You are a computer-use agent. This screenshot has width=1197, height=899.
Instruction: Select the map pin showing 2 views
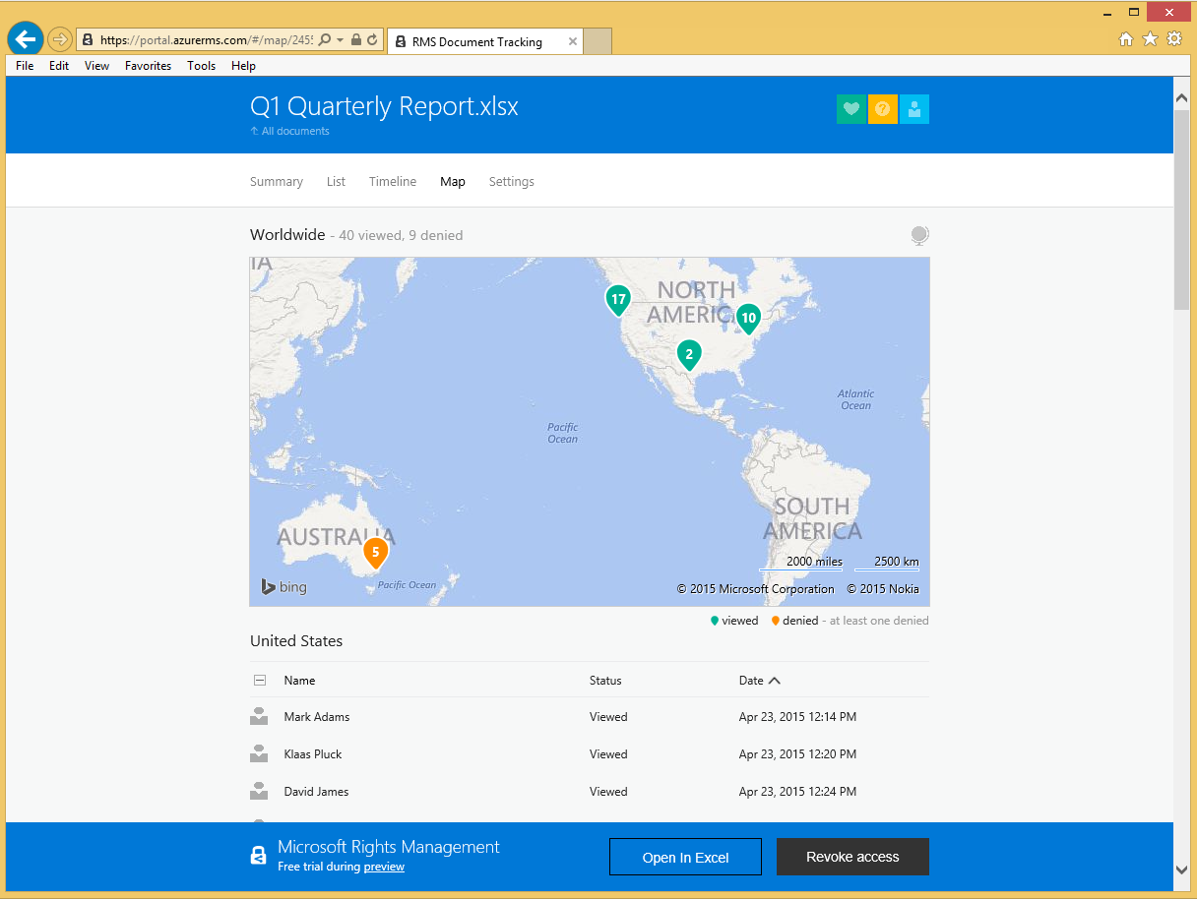click(x=689, y=355)
